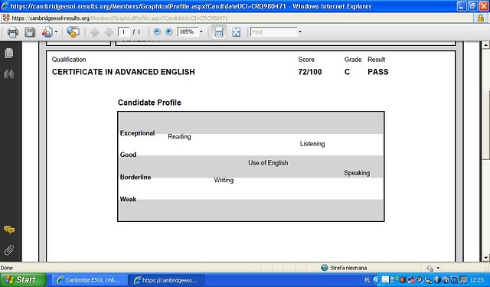Click the scroll down arrow of scrollbar
This screenshot has width=490, height=287.
[485, 258]
